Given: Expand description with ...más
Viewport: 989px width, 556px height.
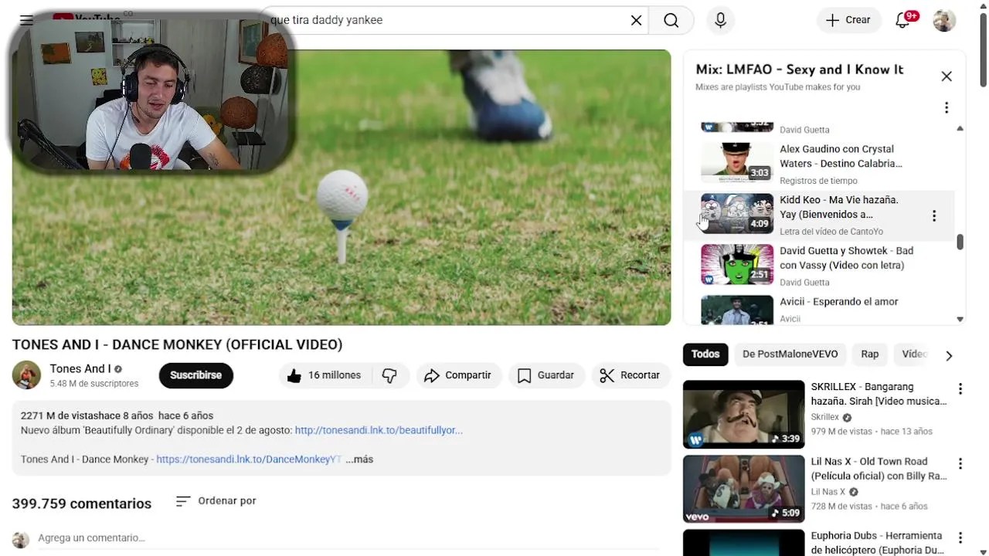Looking at the screenshot, I should 359,459.
